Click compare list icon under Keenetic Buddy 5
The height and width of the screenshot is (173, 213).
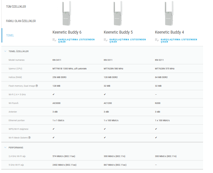tap(106, 40)
